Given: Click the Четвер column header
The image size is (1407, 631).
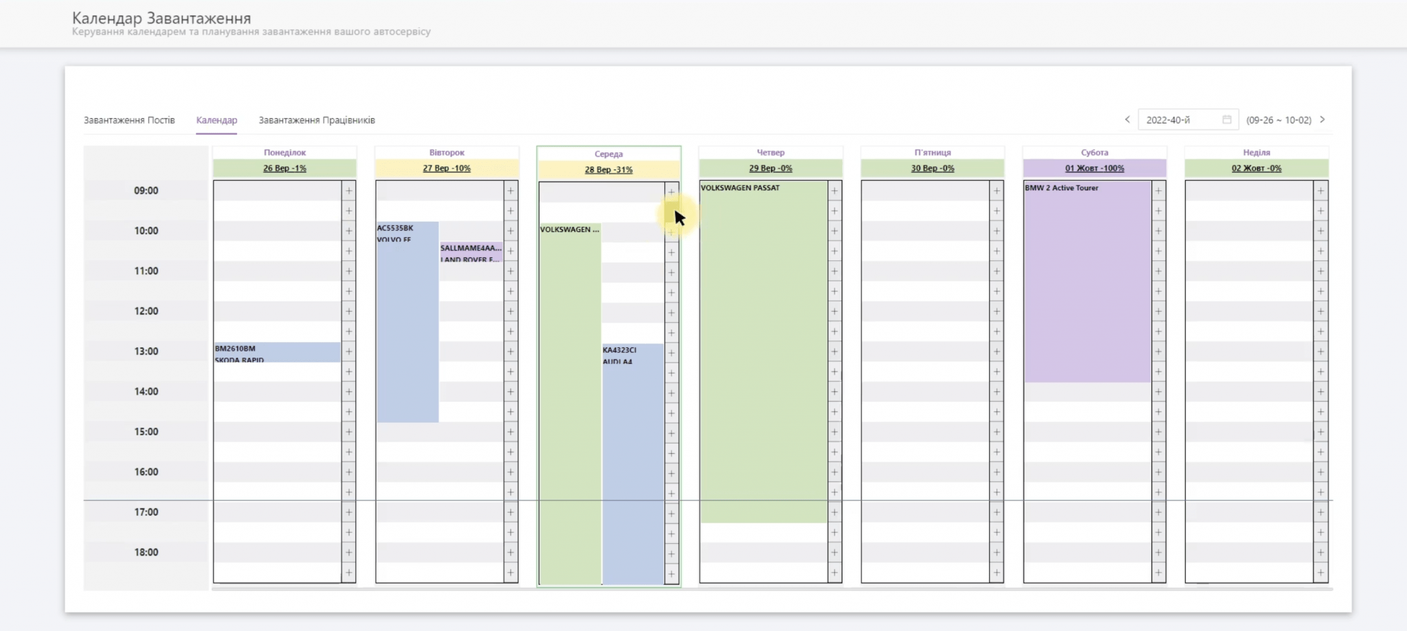Looking at the screenshot, I should point(771,152).
